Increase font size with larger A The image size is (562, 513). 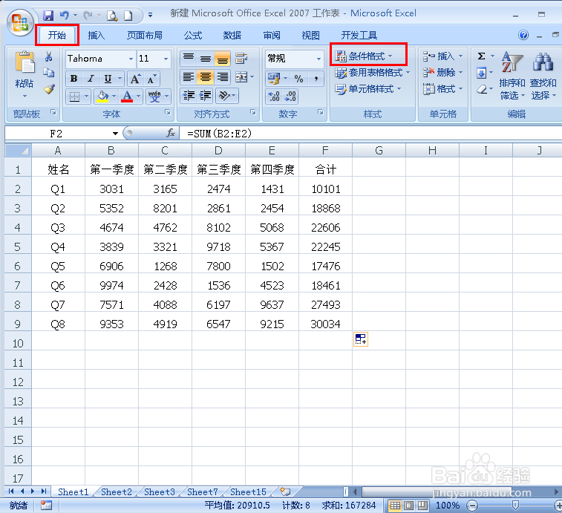coord(135,79)
